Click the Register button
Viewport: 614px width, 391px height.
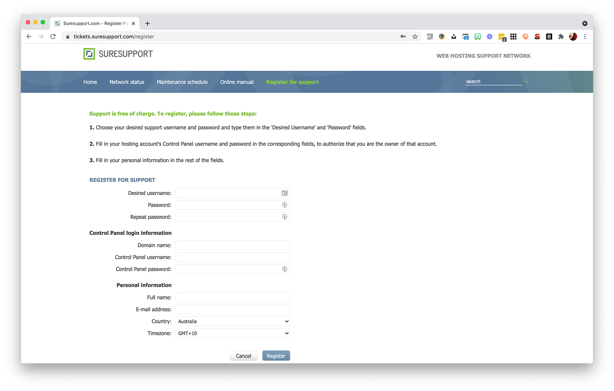point(276,356)
